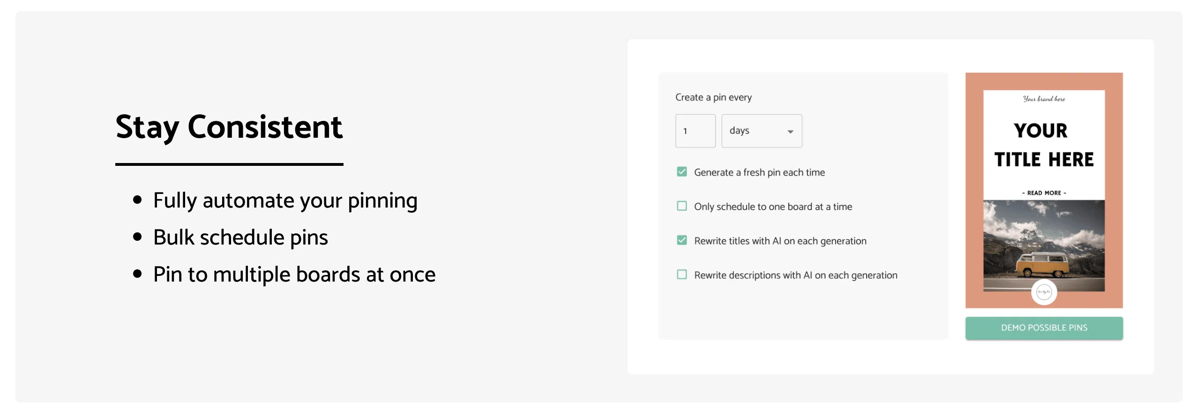This screenshot has height=416, width=1196.
Task: Tick Rewrite descriptions with AI checkbox
Action: click(x=682, y=275)
